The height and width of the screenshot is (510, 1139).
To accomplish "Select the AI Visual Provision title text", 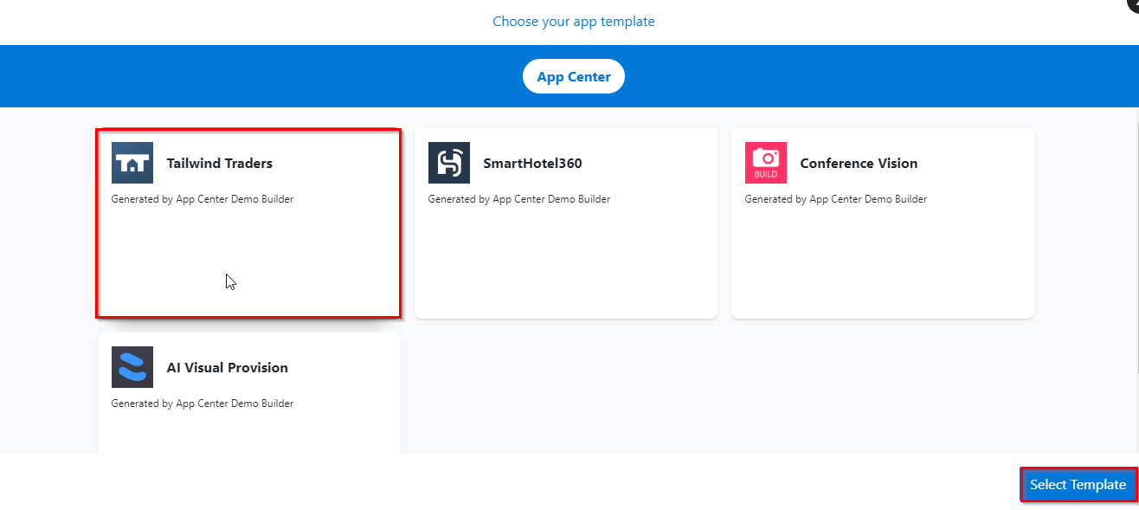I will [x=228, y=367].
